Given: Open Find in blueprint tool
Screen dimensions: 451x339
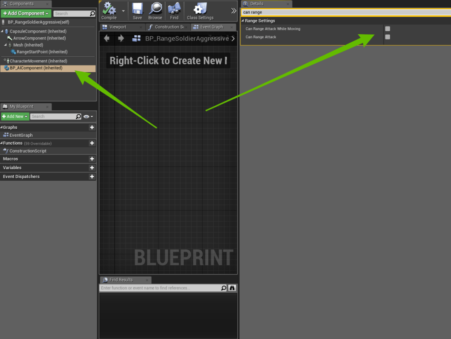Looking at the screenshot, I should click(174, 11).
